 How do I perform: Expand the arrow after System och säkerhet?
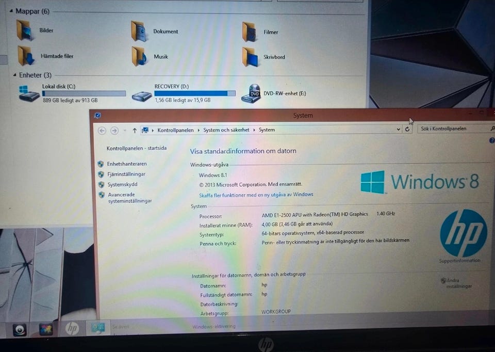(x=254, y=130)
